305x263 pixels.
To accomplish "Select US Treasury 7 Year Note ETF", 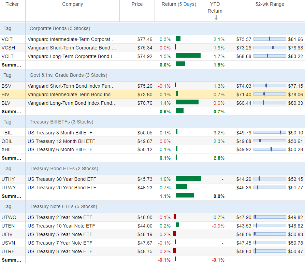I will (x=60, y=243).
